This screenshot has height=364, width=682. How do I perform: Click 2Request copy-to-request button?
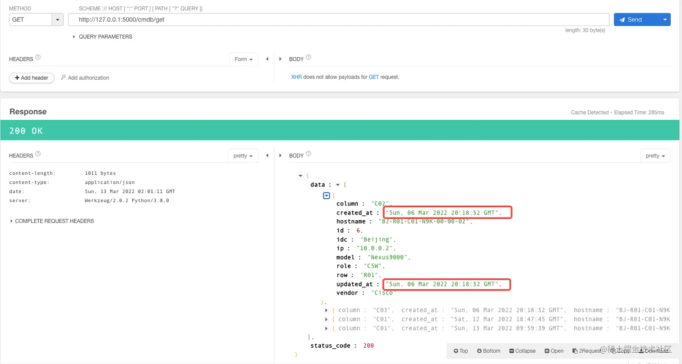coord(586,351)
